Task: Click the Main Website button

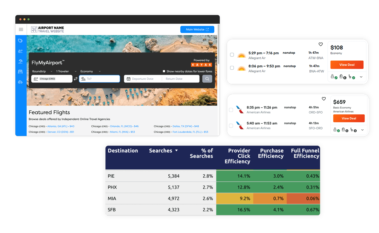Action: coord(197,29)
